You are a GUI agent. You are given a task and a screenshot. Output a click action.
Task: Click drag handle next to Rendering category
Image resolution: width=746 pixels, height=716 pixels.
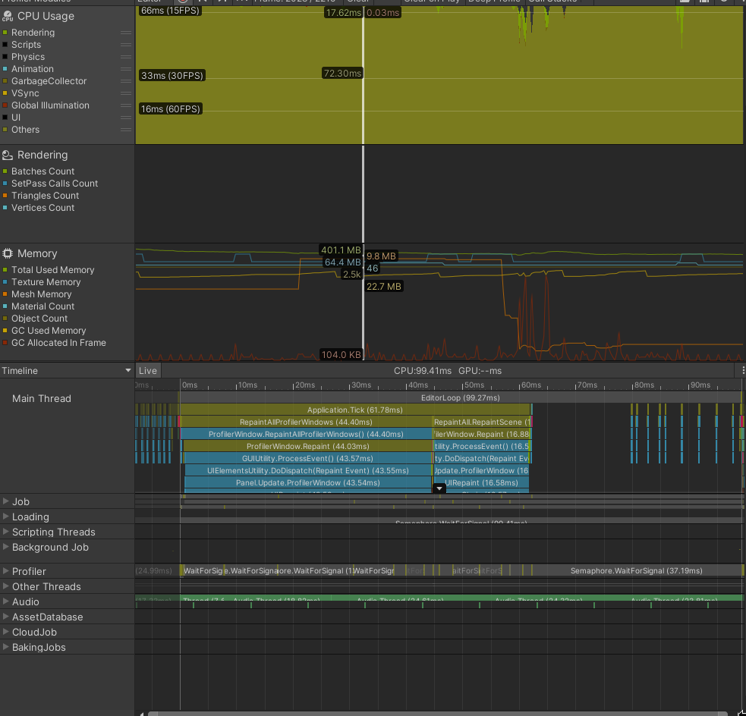click(x=126, y=33)
